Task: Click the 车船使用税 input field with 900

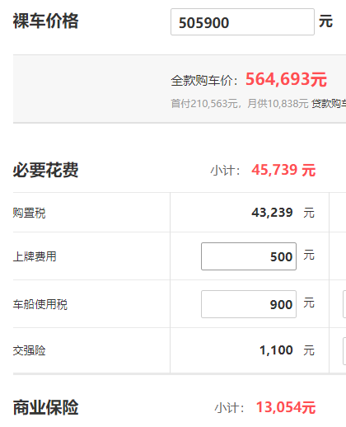Action: point(249,304)
